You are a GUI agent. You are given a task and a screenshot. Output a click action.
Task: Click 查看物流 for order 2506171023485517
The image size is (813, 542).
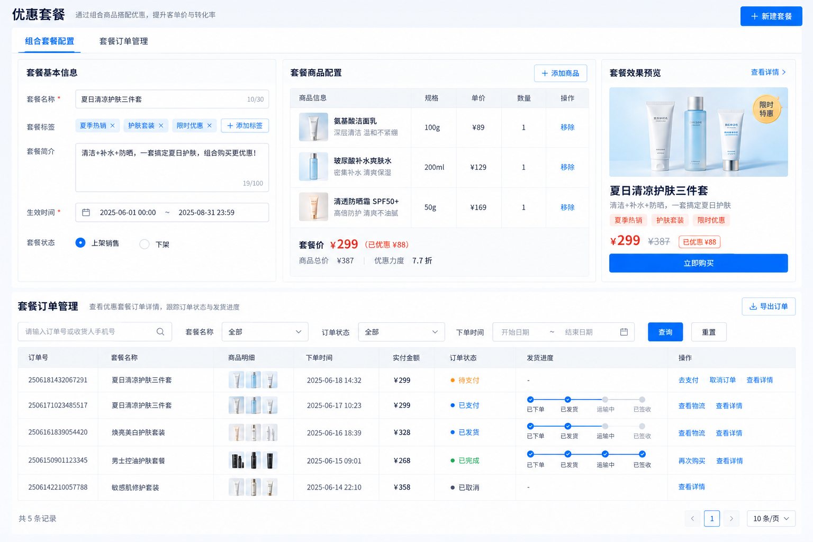pos(692,405)
